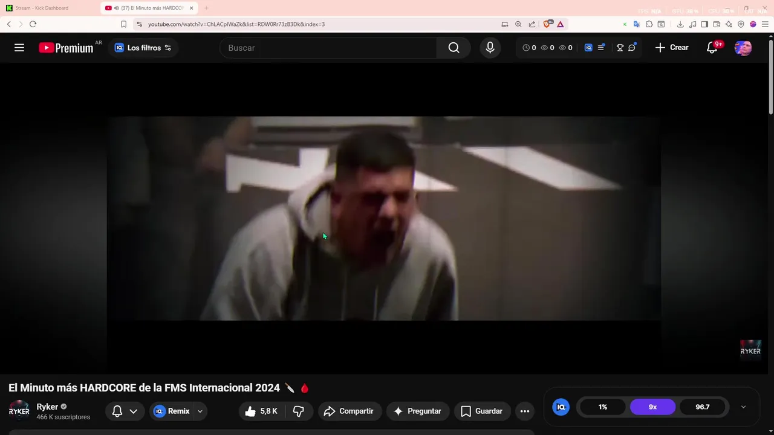Open the extensions puzzle icon
Screen dimensions: 774x435
point(649,24)
